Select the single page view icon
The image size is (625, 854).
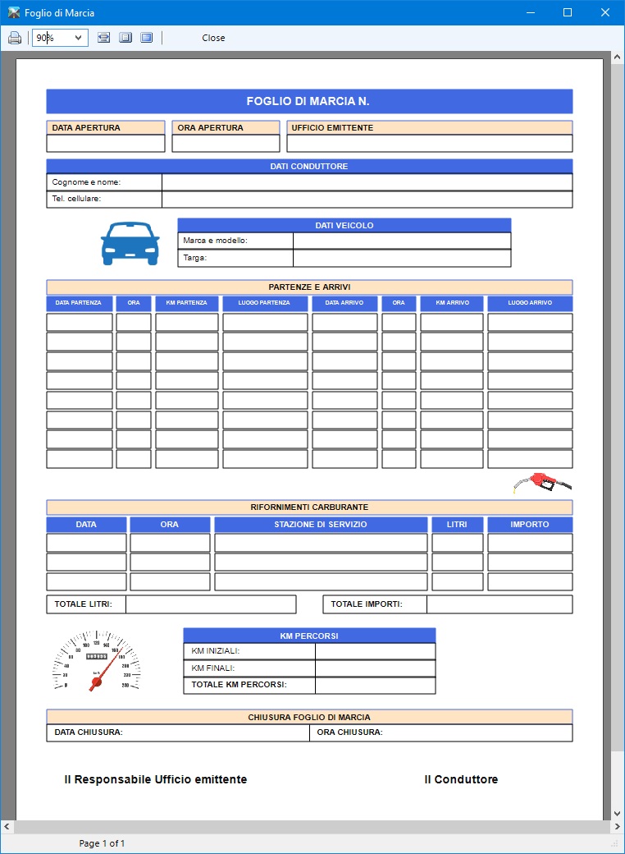125,38
